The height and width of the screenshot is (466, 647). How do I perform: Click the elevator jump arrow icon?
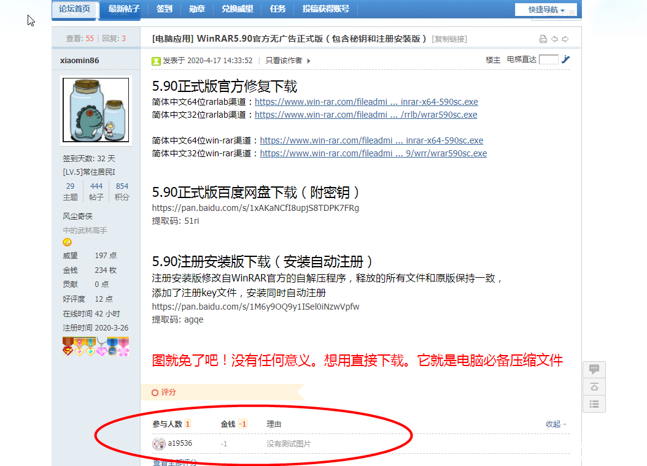click(566, 59)
